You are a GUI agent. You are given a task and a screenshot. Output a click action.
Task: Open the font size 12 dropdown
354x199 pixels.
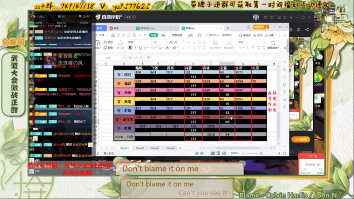pyautogui.click(x=166, y=42)
